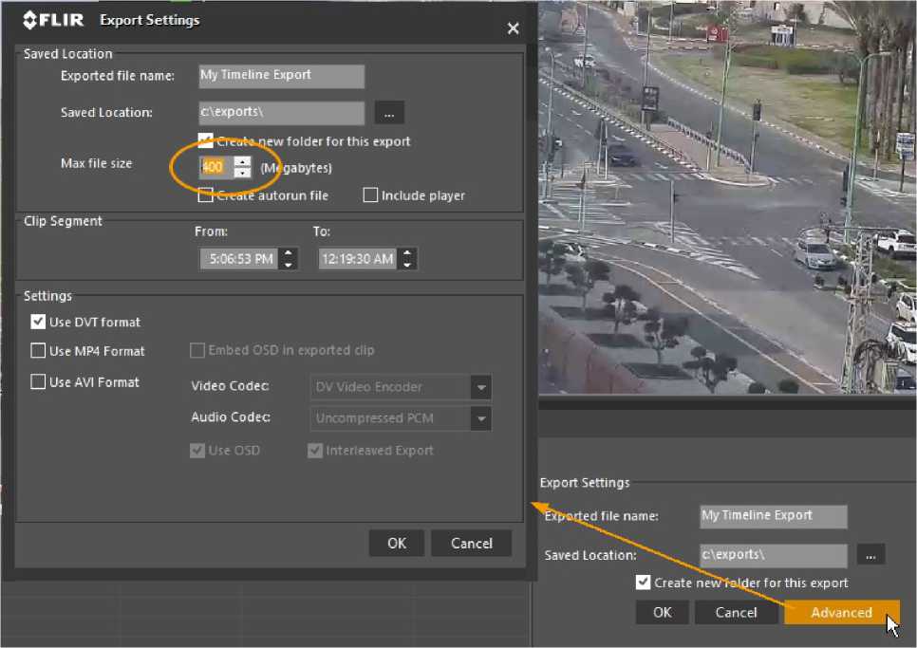The image size is (917, 648).
Task: Expand the Video Codec dropdown
Action: [x=481, y=387]
